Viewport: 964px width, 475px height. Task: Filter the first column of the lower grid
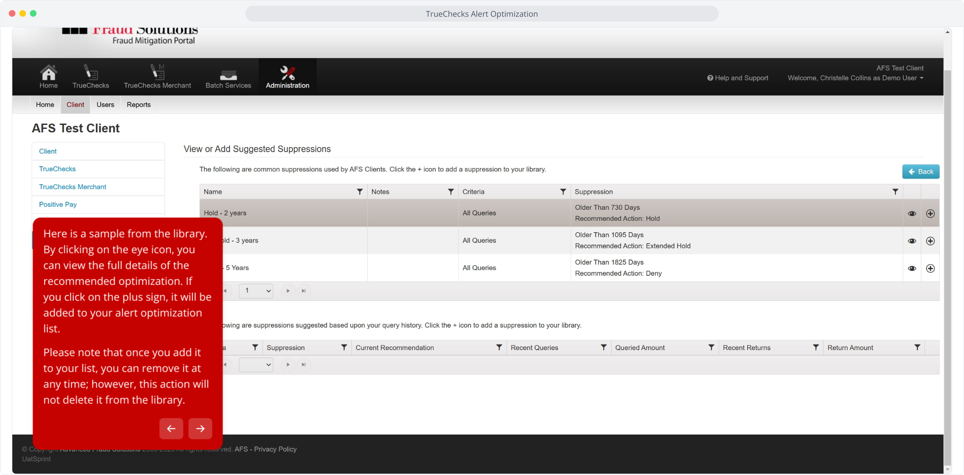click(x=255, y=347)
